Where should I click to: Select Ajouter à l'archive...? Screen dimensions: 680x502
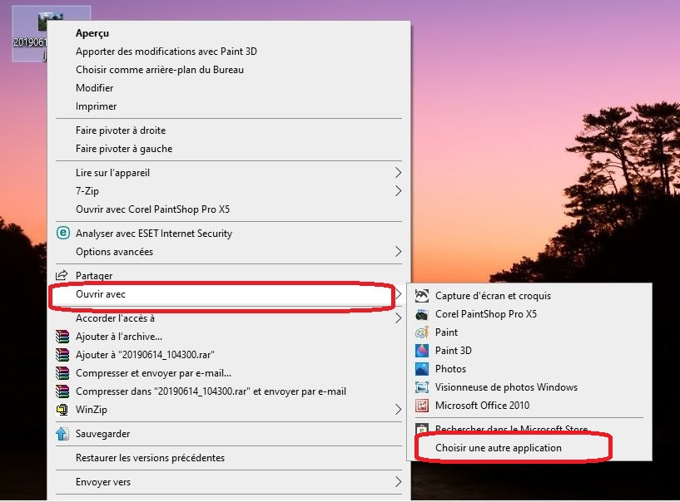(x=229, y=337)
